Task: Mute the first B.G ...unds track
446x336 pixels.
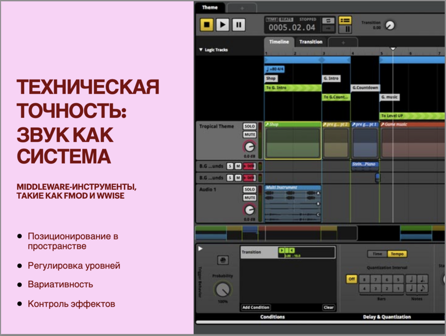Action: pyautogui.click(x=238, y=166)
